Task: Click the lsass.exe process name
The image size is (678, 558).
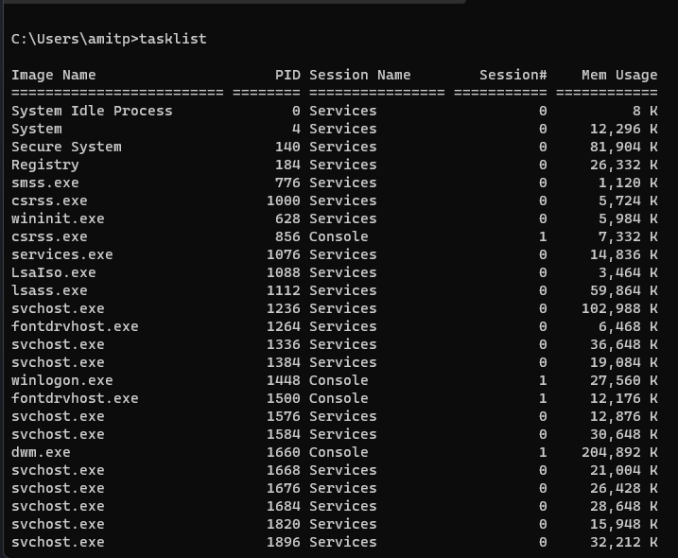Action: (x=49, y=290)
